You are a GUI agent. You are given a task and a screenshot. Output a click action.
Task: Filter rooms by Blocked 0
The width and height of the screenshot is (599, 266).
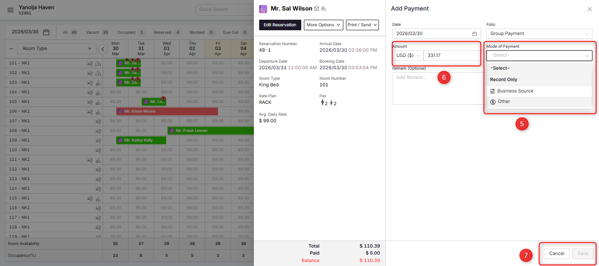(x=202, y=32)
